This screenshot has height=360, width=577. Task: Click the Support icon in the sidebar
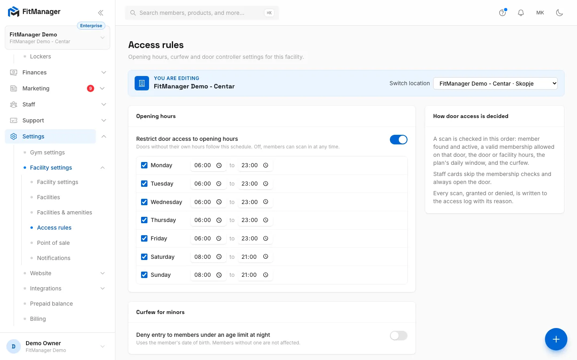tap(14, 120)
